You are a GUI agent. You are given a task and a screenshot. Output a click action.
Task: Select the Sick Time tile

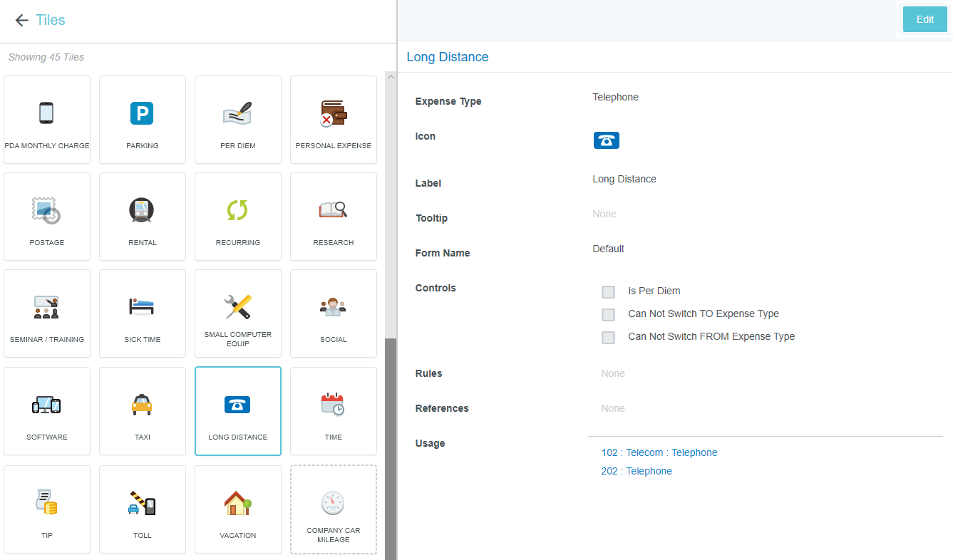(142, 313)
